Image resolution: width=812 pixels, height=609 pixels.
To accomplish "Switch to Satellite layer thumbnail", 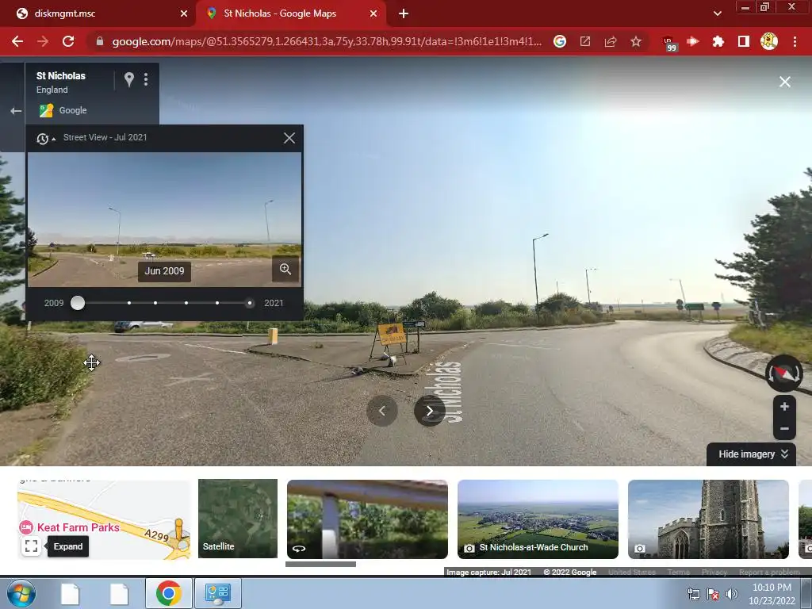I will [x=238, y=519].
